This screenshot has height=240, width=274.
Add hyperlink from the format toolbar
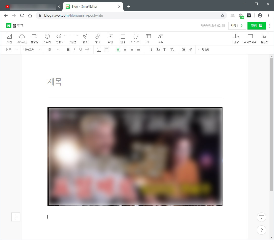pyautogui.click(x=190, y=50)
